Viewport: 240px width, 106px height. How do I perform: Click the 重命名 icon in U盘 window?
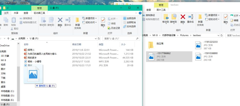(68, 20)
